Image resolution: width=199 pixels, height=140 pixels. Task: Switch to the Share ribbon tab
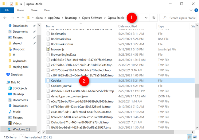click(34, 10)
